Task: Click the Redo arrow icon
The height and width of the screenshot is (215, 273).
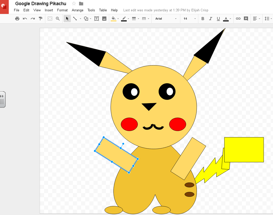Action: tap(33, 19)
